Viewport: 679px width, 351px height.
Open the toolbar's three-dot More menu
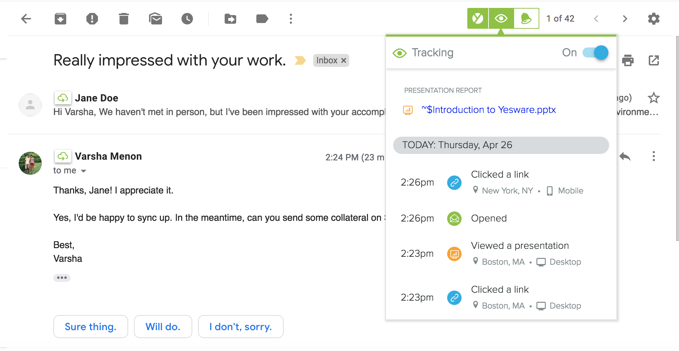(x=291, y=19)
